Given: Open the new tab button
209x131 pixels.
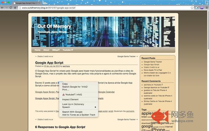Looking at the screenshot, I should click(x=44, y=3).
